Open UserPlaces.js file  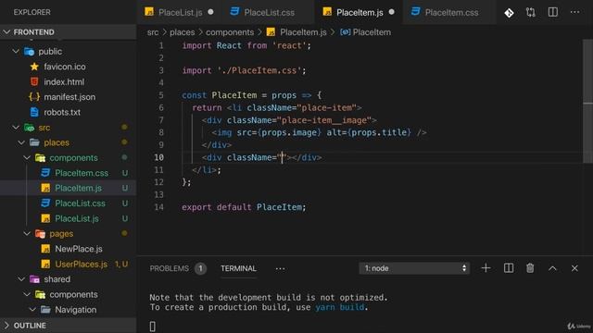(x=82, y=265)
